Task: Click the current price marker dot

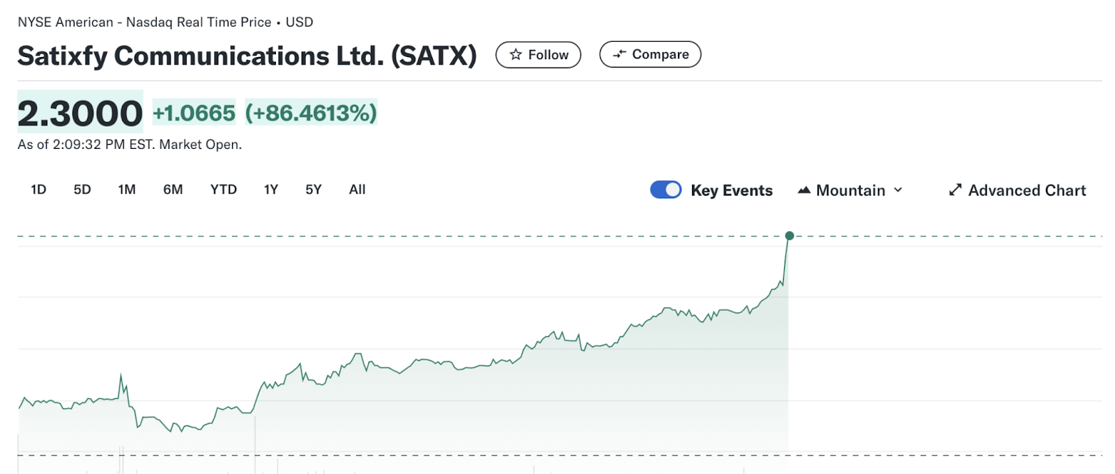Action: coord(790,236)
